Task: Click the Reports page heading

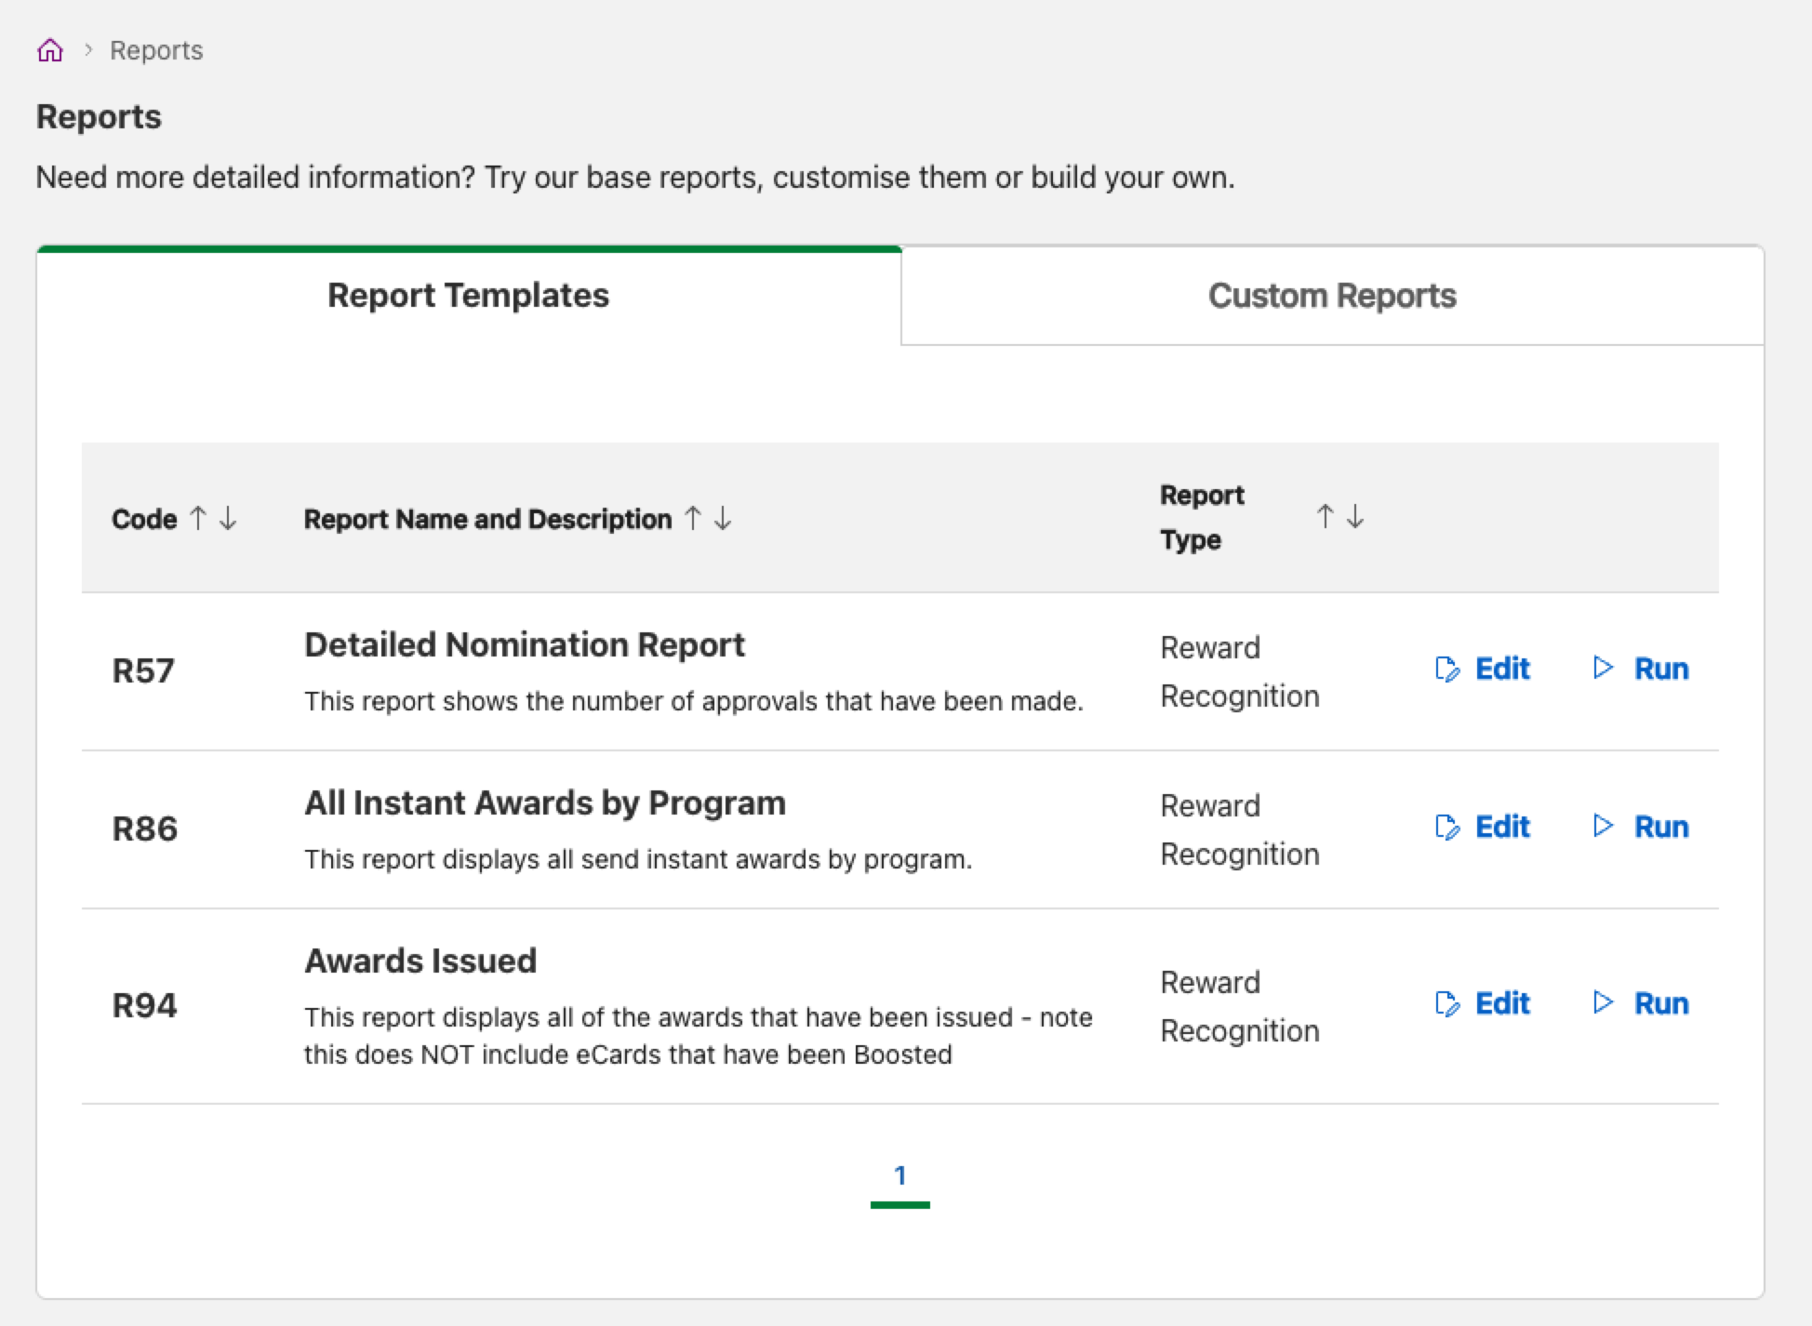Action: pos(99,117)
